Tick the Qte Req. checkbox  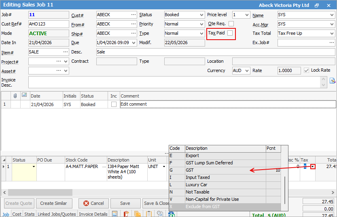[231, 23]
